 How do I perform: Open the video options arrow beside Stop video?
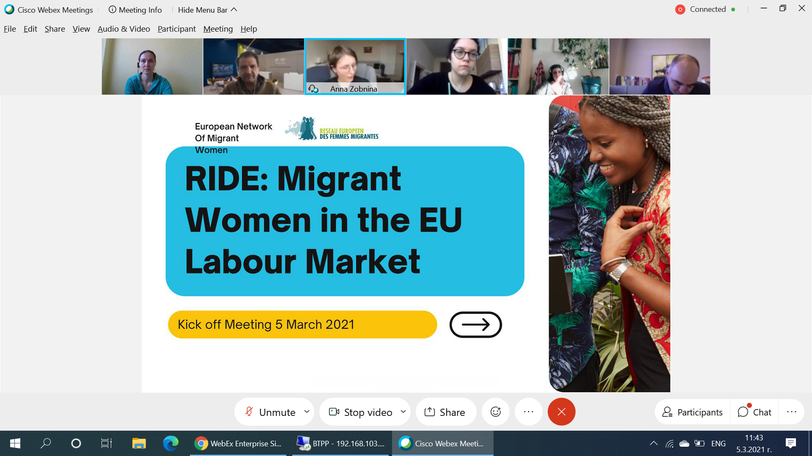403,412
